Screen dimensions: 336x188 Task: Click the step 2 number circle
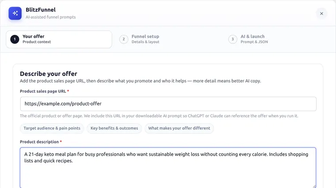coord(124,39)
